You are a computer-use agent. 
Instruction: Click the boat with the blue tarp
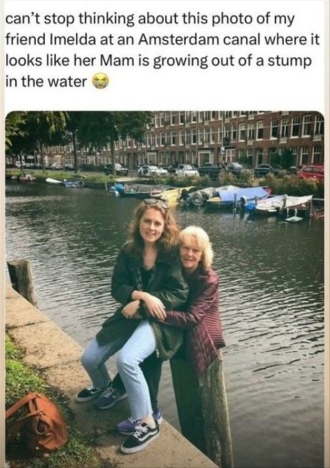click(238, 196)
